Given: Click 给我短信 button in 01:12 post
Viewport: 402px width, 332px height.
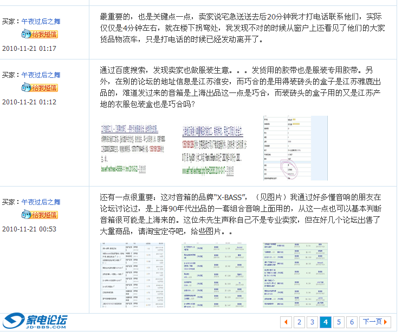Looking at the screenshot, I should coord(40,88).
